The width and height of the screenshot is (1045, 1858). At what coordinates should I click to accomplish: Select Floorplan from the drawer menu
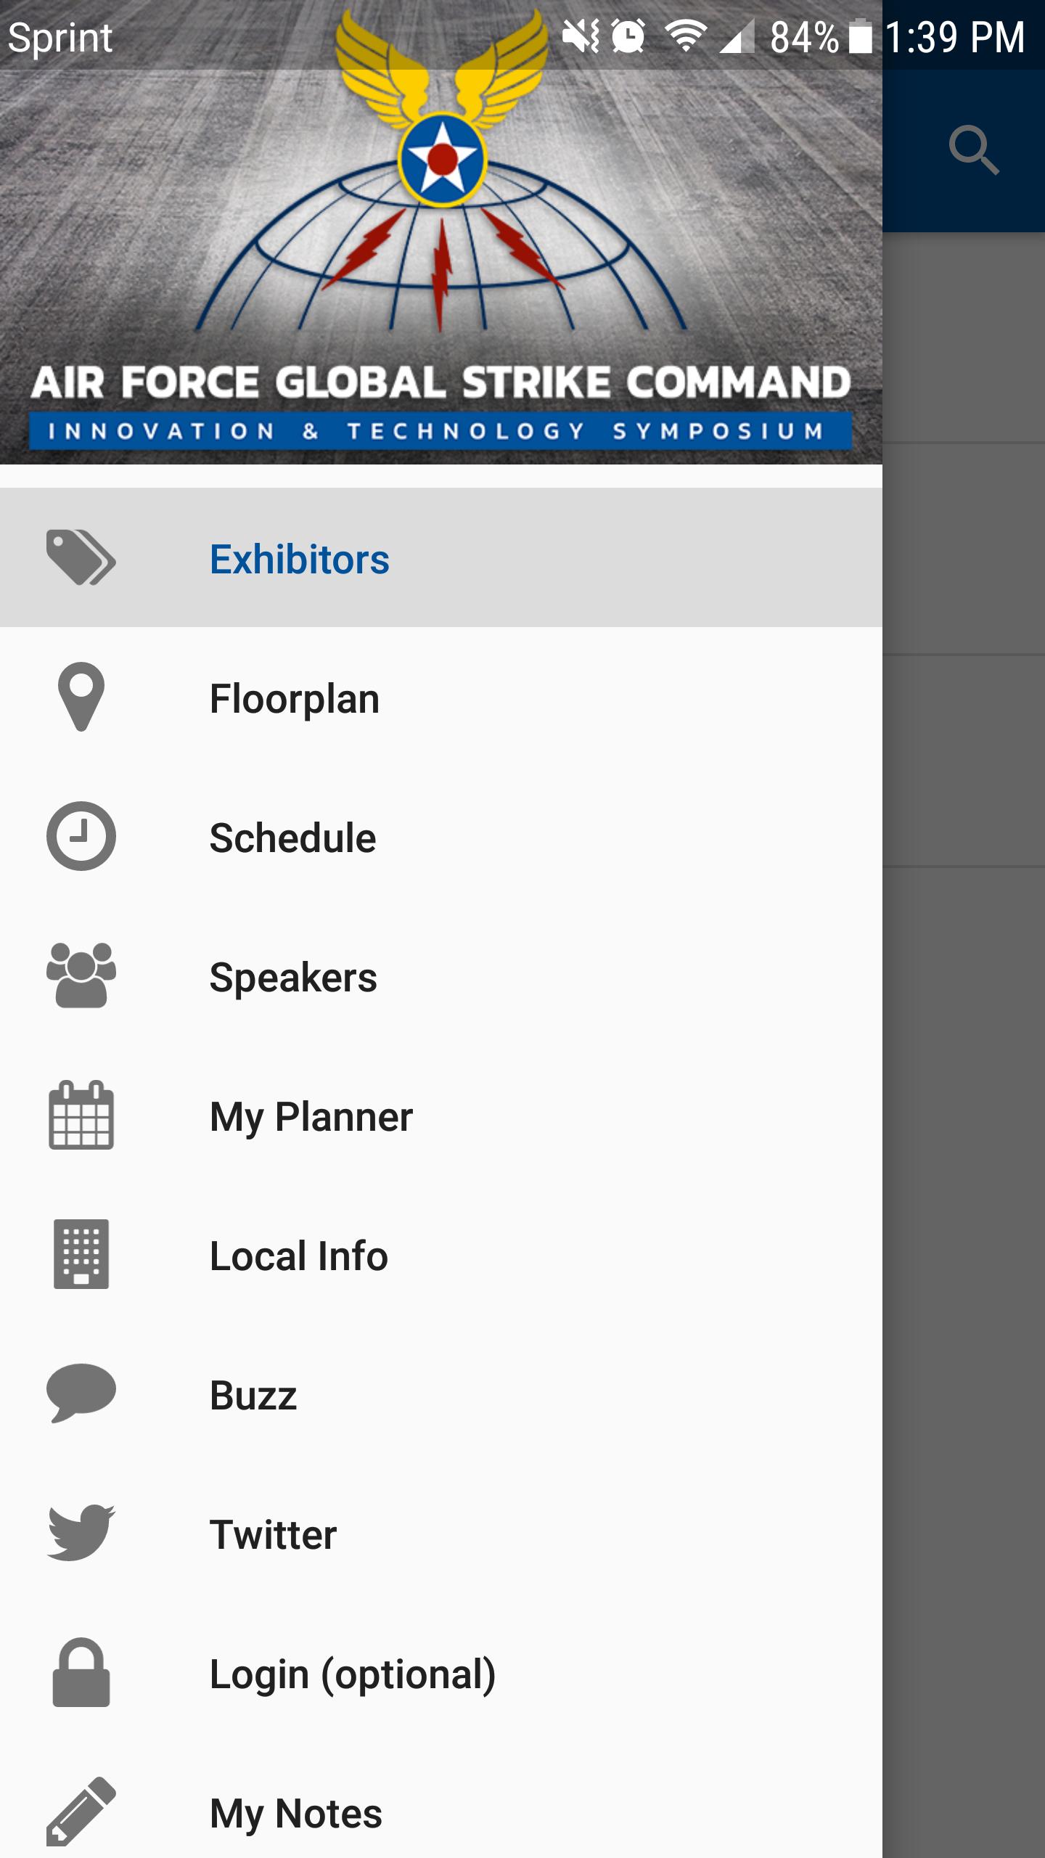pyautogui.click(x=294, y=698)
